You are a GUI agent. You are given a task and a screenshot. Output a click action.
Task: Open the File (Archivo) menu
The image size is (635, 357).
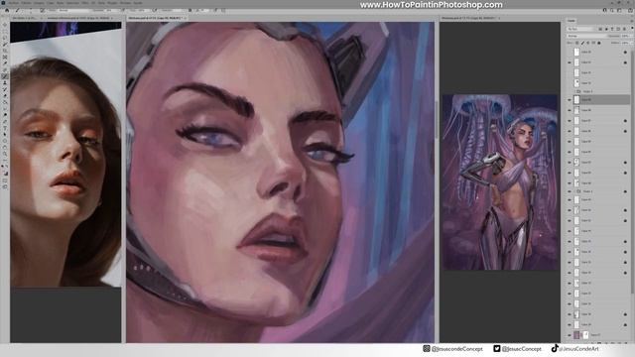pos(14,3)
